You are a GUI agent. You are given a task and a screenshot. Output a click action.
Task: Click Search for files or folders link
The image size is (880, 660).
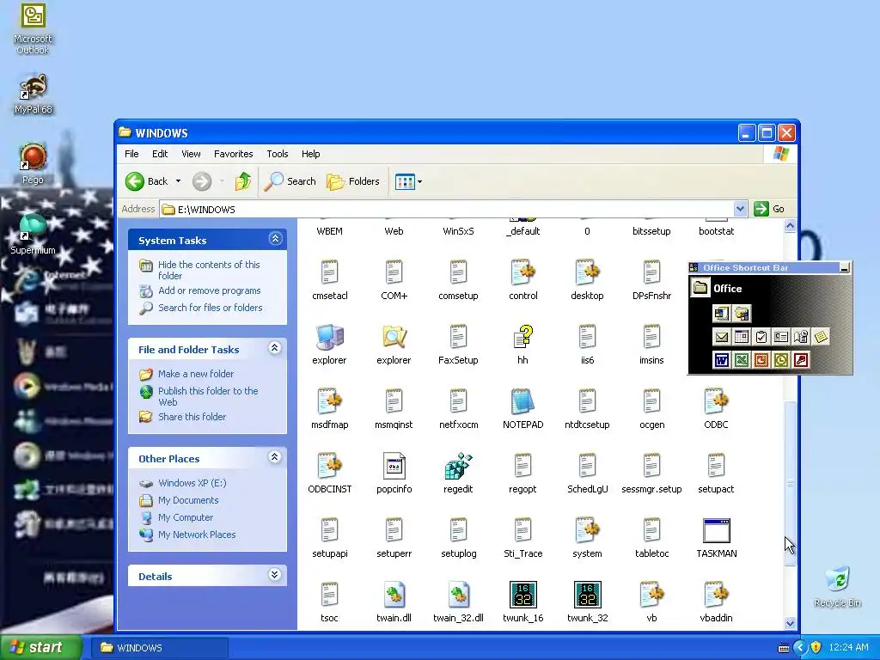[210, 308]
